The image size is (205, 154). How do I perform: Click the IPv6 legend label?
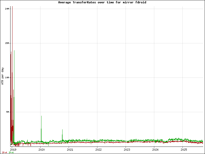click(x=11, y=152)
